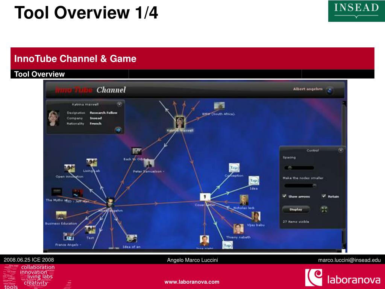
Task: Click the 'Research Fellow' designation value
Action: pyautogui.click(x=103, y=113)
